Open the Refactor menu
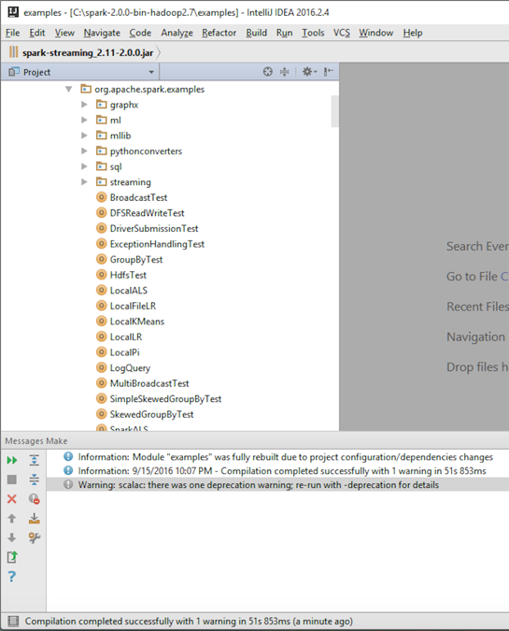Viewport: 509px width, 631px height. coord(219,33)
